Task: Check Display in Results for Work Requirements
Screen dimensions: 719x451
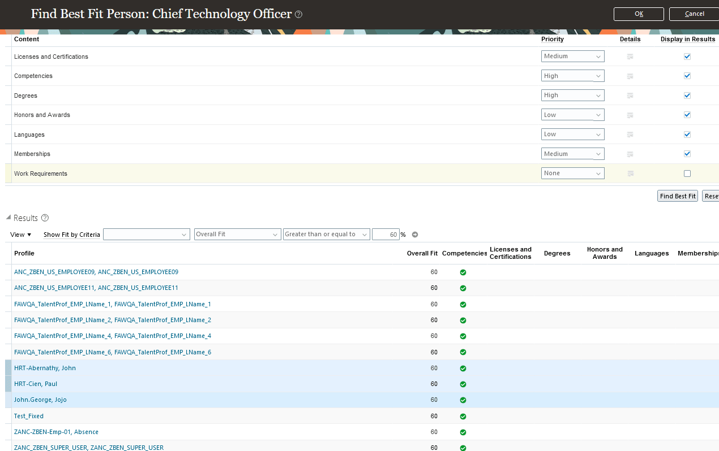Action: point(687,174)
